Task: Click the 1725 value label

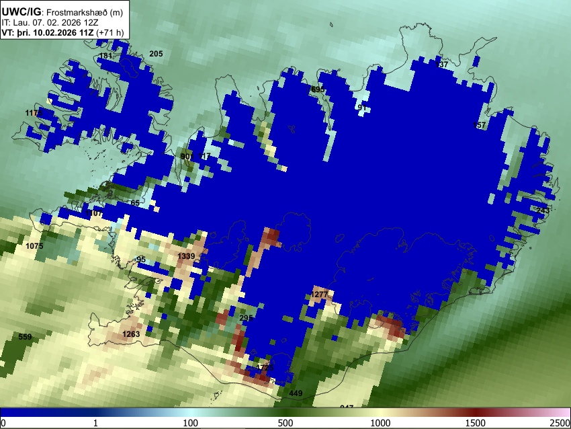Action: click(x=265, y=367)
